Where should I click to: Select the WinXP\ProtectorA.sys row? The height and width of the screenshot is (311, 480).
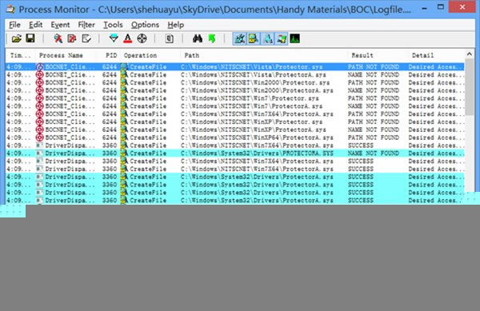[x=235, y=130]
